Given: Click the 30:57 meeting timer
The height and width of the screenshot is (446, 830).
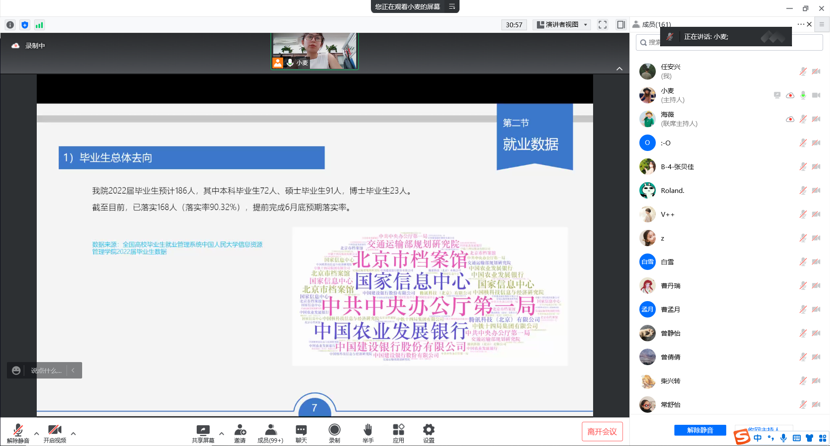Looking at the screenshot, I should point(514,25).
